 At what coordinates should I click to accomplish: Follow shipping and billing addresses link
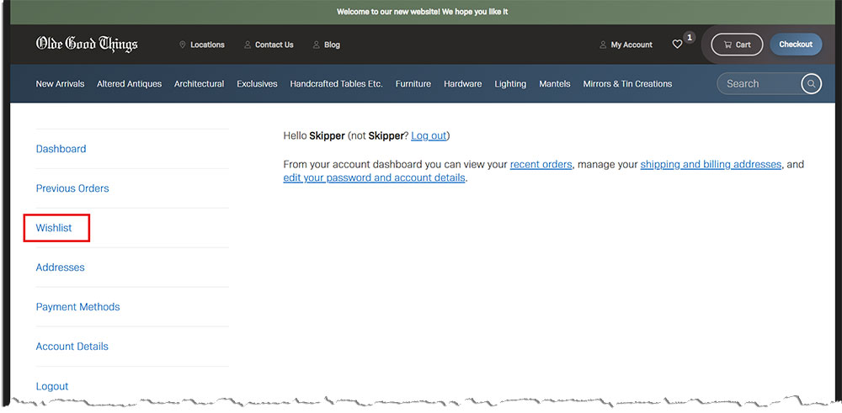click(711, 164)
